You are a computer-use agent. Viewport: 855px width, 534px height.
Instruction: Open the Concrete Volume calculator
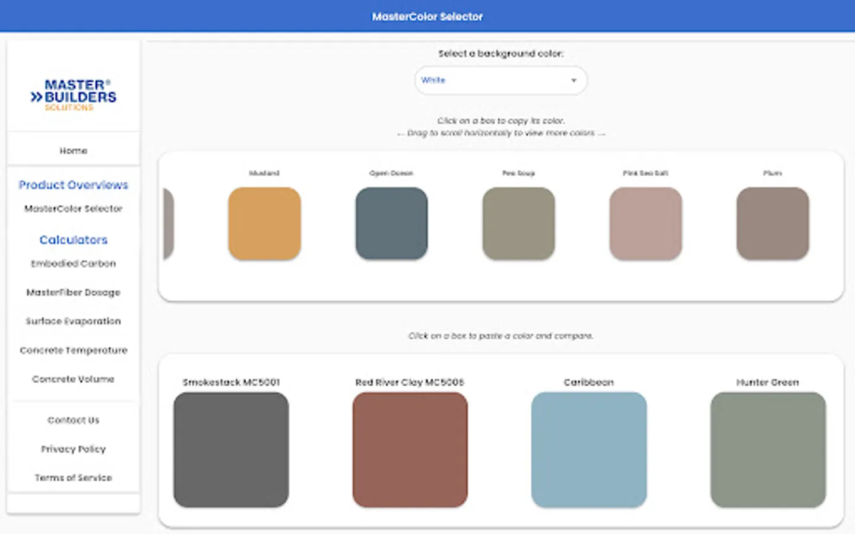(74, 379)
